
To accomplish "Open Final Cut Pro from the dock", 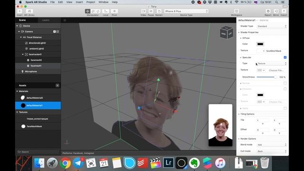I will (x=155, y=163).
